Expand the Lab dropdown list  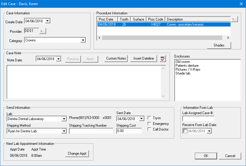(x=64, y=119)
